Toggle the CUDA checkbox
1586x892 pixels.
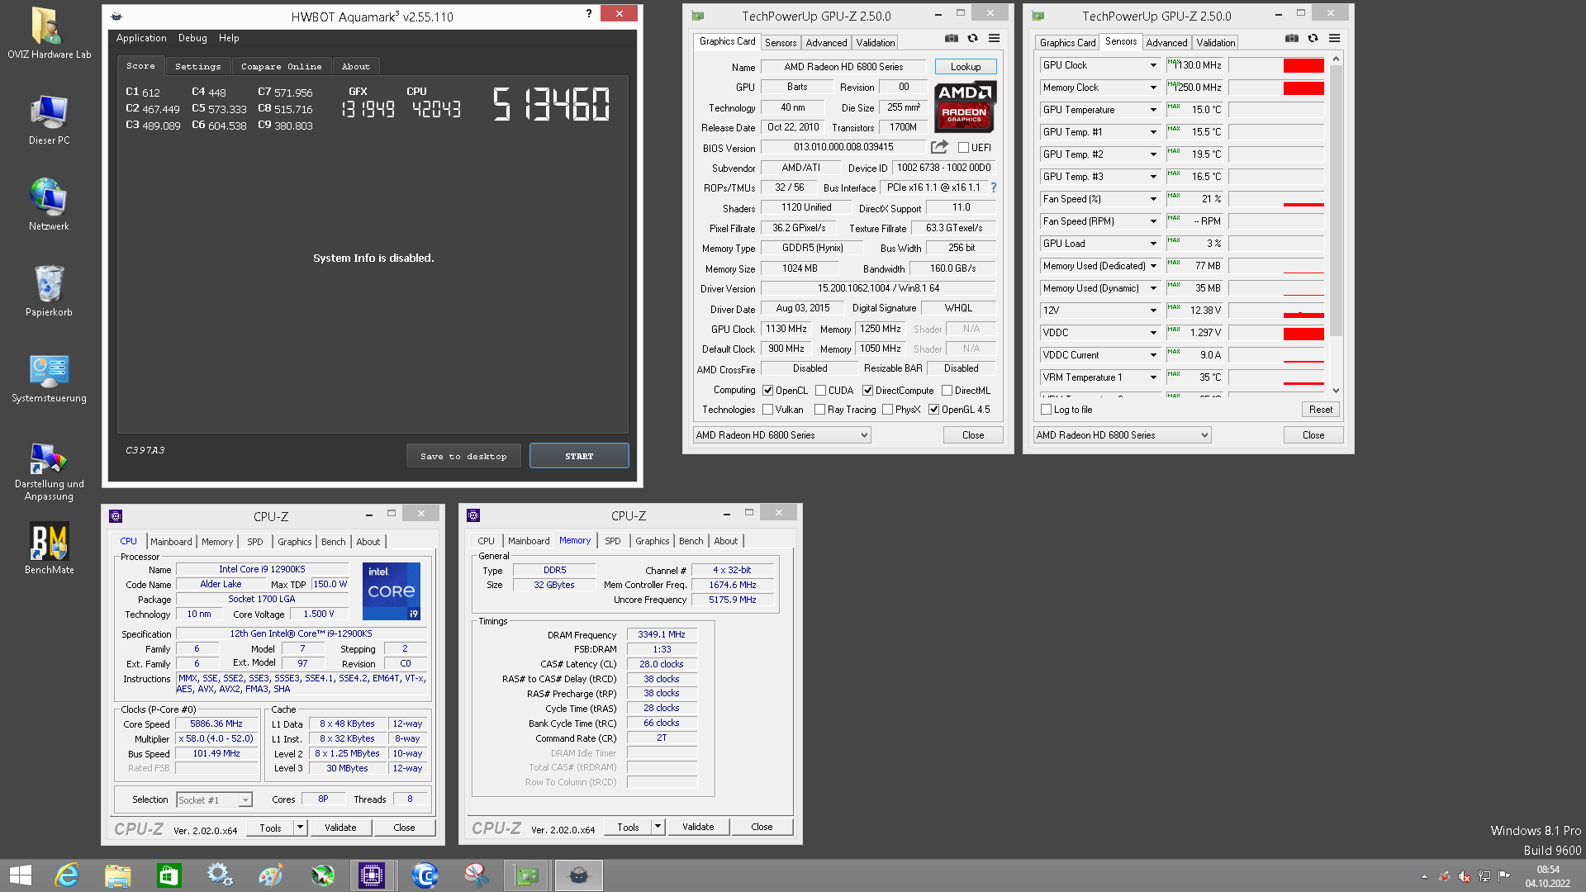[821, 391]
